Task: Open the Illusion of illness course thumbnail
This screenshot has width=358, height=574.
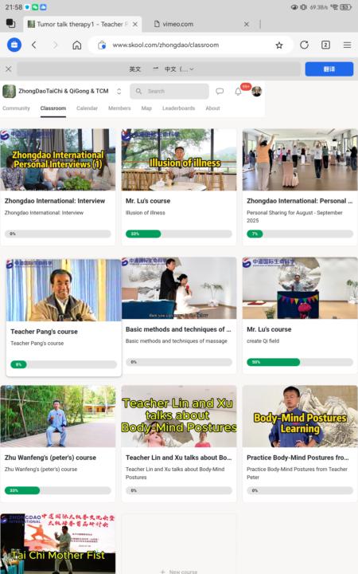Action: point(179,159)
